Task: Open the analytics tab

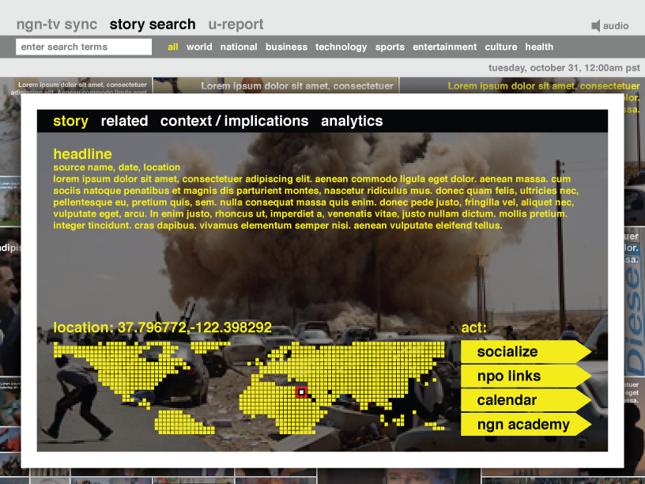Action: (352, 121)
